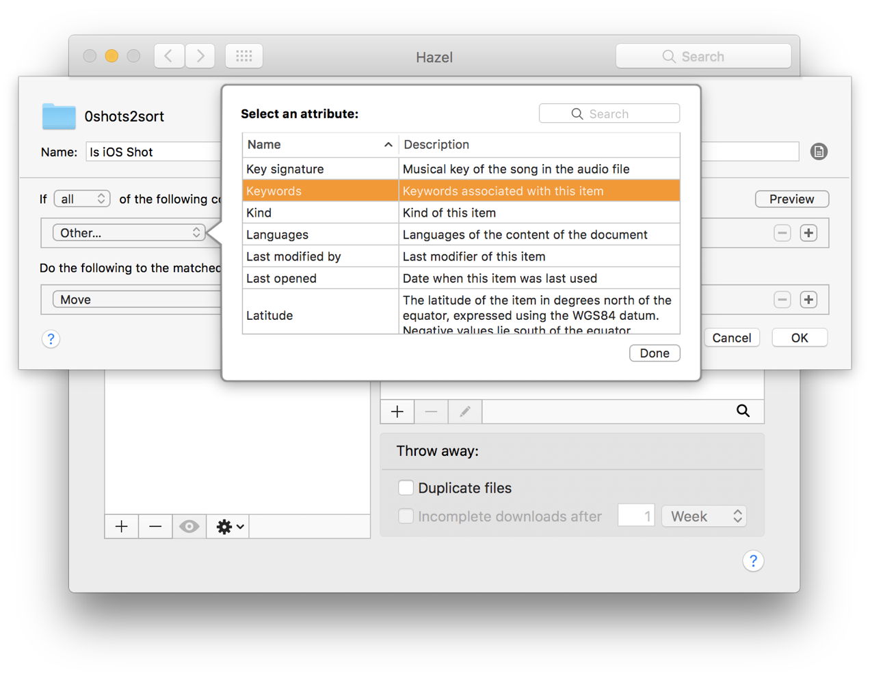
Task: Click the grid view icon in the Hazel toolbar
Action: [244, 56]
